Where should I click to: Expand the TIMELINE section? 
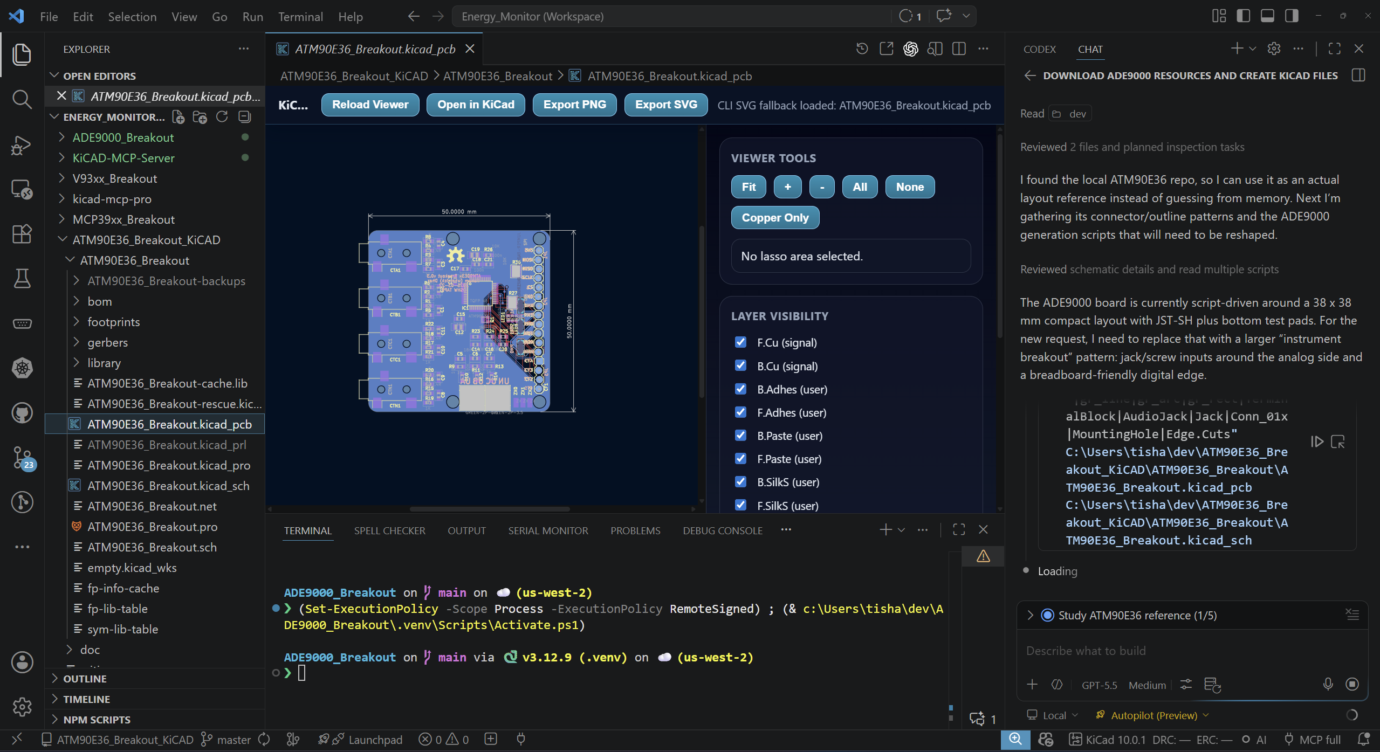click(x=86, y=699)
